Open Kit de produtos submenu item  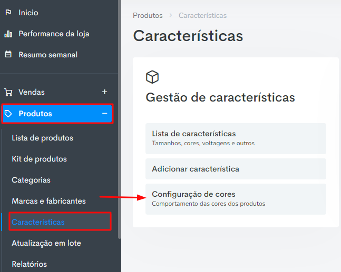[39, 159]
